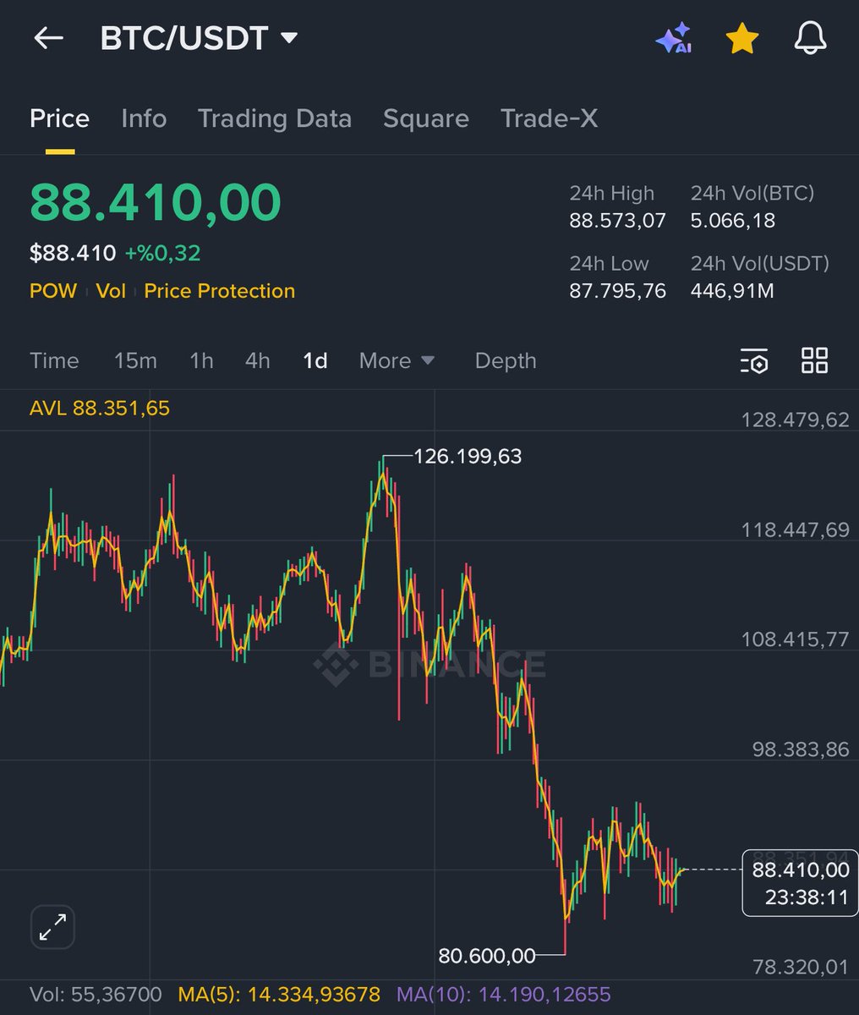Open the AI assistant sparkle icon
This screenshot has width=859, height=1015.
click(674, 39)
